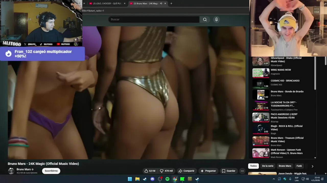Click the YouTube search magnifier button

(205, 20)
